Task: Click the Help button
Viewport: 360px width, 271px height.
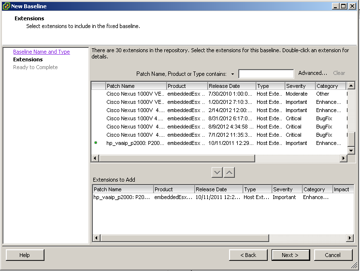Action: point(25,255)
